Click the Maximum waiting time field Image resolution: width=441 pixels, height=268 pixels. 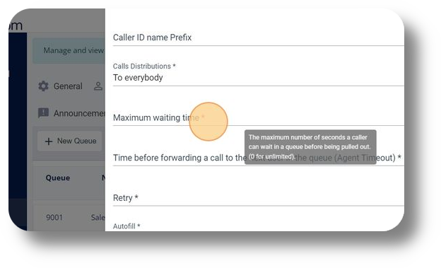259,117
